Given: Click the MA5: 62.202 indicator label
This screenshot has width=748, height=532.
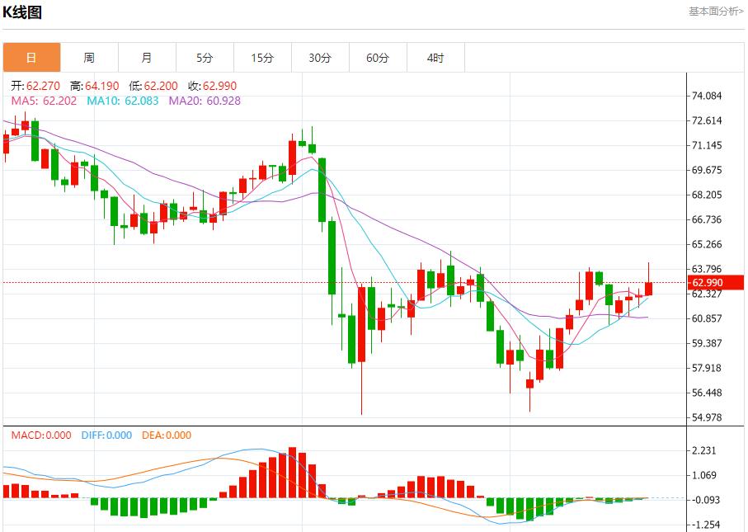Looking at the screenshot, I should (41, 101).
